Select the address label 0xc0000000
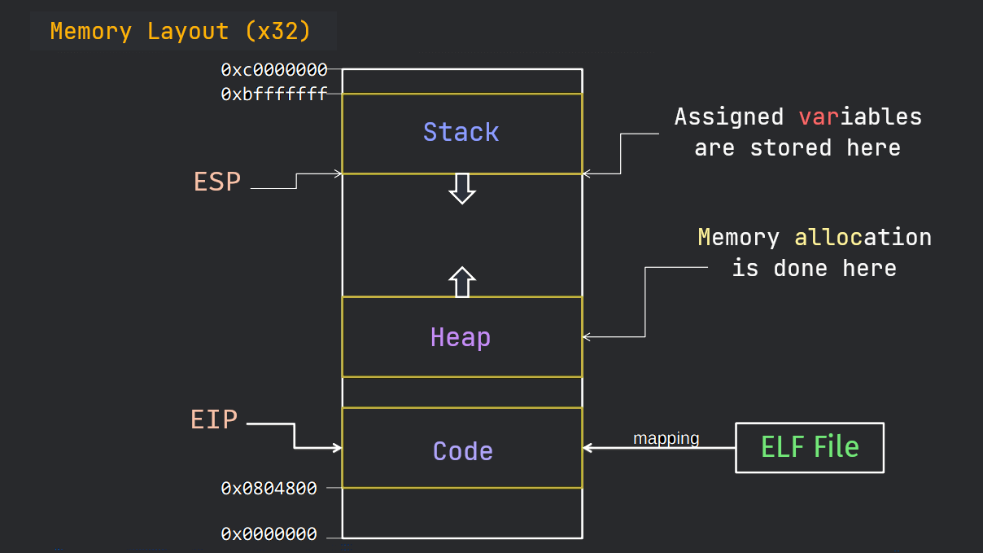The height and width of the screenshot is (553, 983). pos(273,70)
